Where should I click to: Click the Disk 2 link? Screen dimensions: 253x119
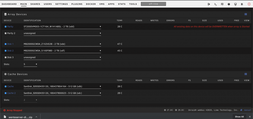(x=10, y=51)
